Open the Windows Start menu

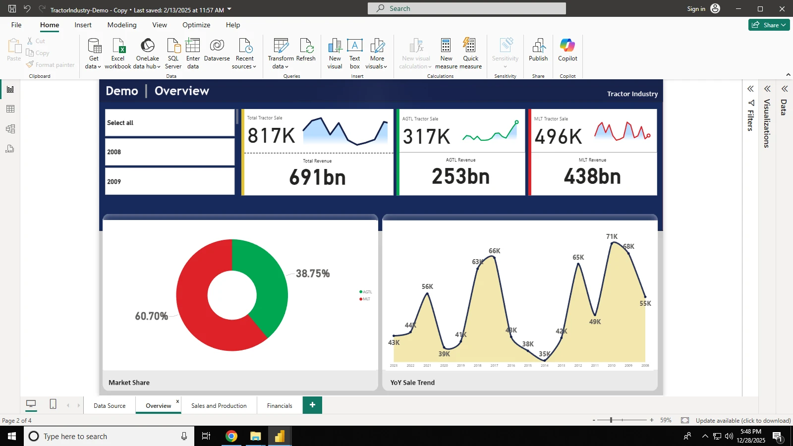(12, 436)
